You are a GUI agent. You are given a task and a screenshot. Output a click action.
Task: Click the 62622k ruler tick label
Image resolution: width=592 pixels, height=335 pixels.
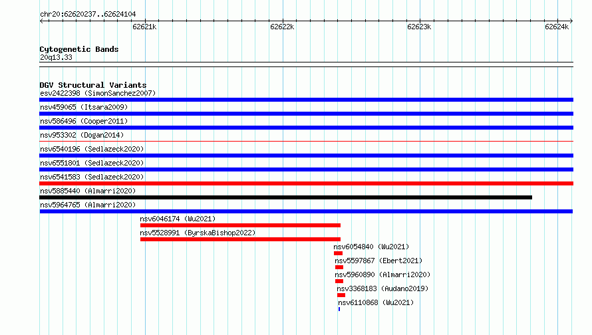pyautogui.click(x=282, y=27)
